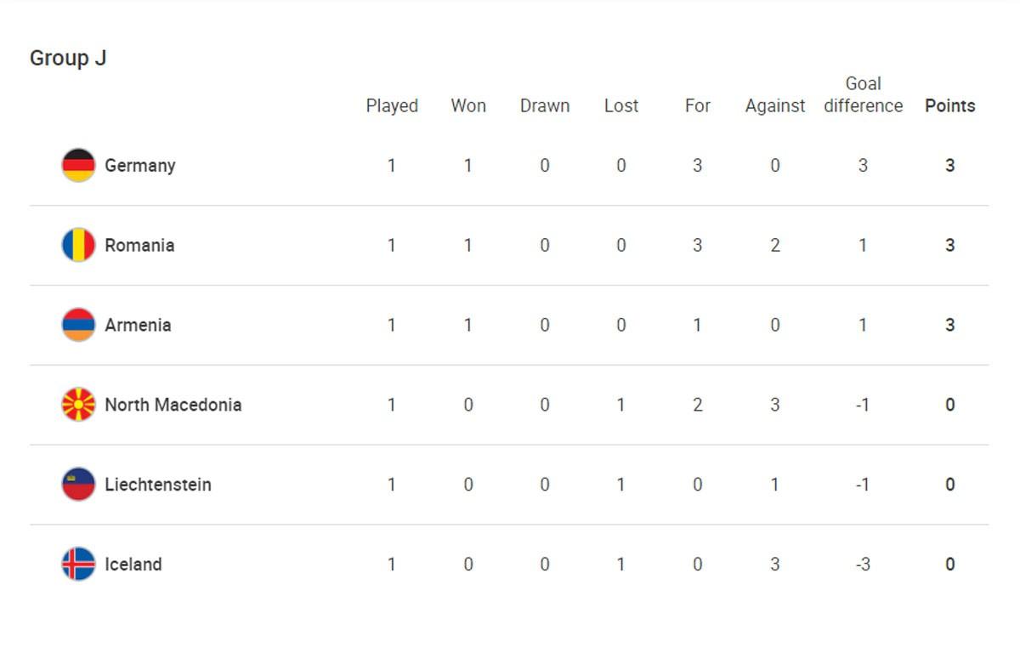Select the Liechtenstein team name

(158, 485)
